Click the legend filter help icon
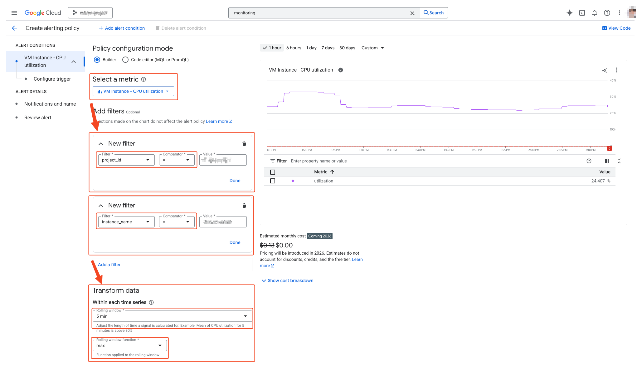 589,161
